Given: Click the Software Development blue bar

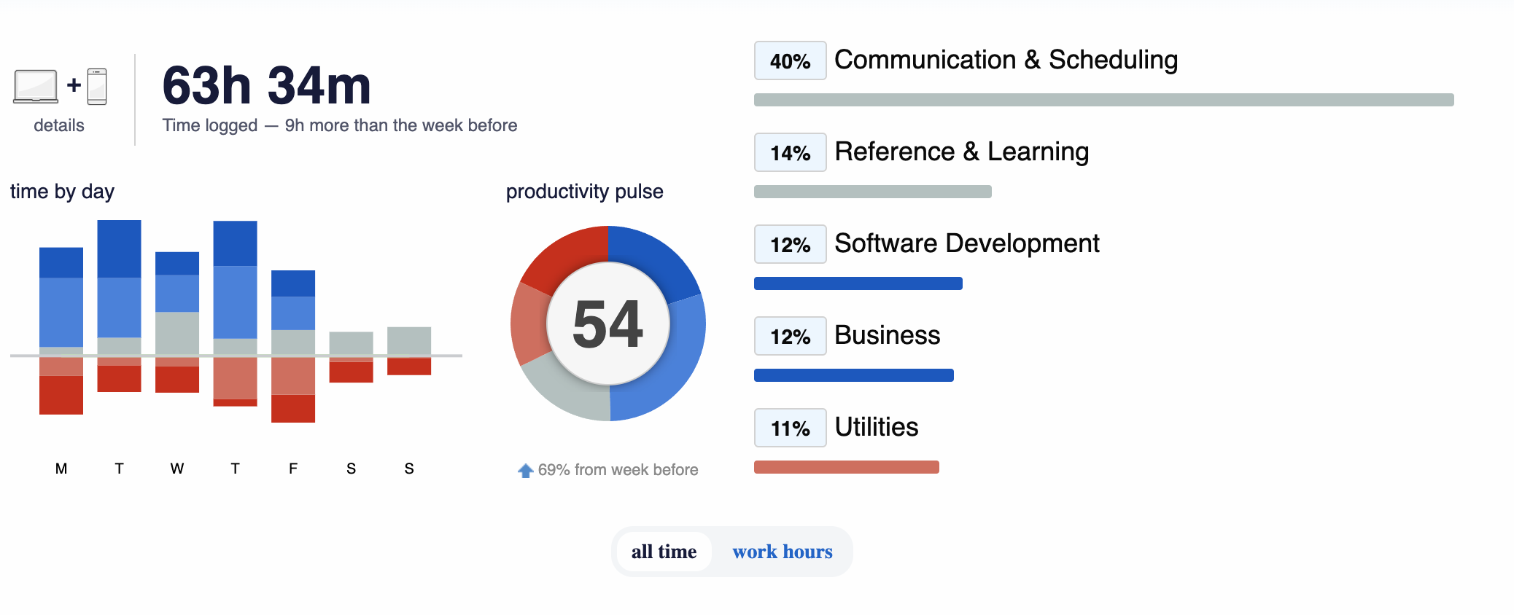Looking at the screenshot, I should click(858, 283).
